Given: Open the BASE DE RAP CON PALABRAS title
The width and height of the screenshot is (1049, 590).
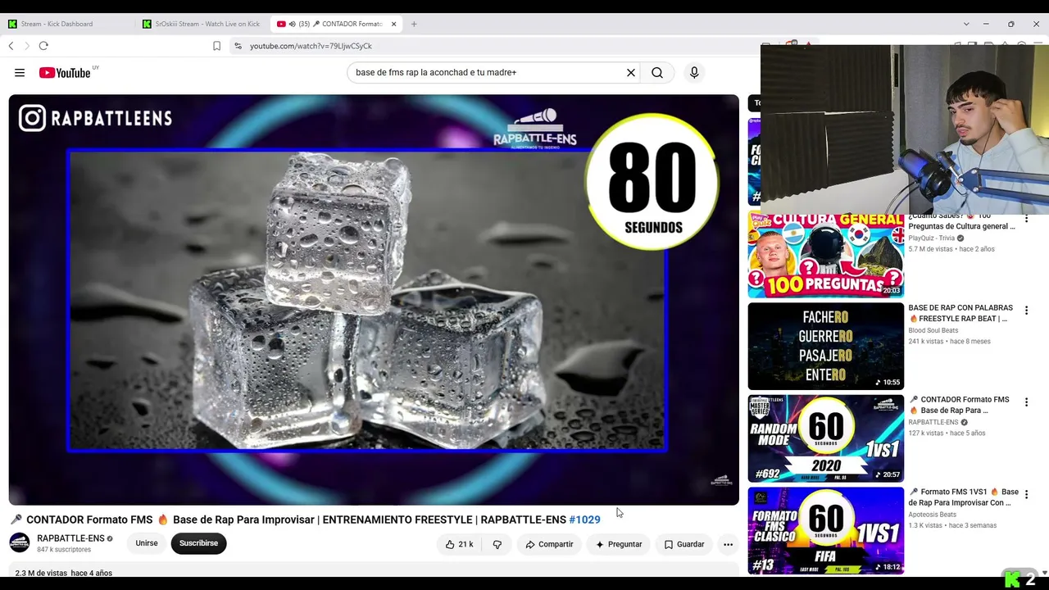Looking at the screenshot, I should 960,313.
